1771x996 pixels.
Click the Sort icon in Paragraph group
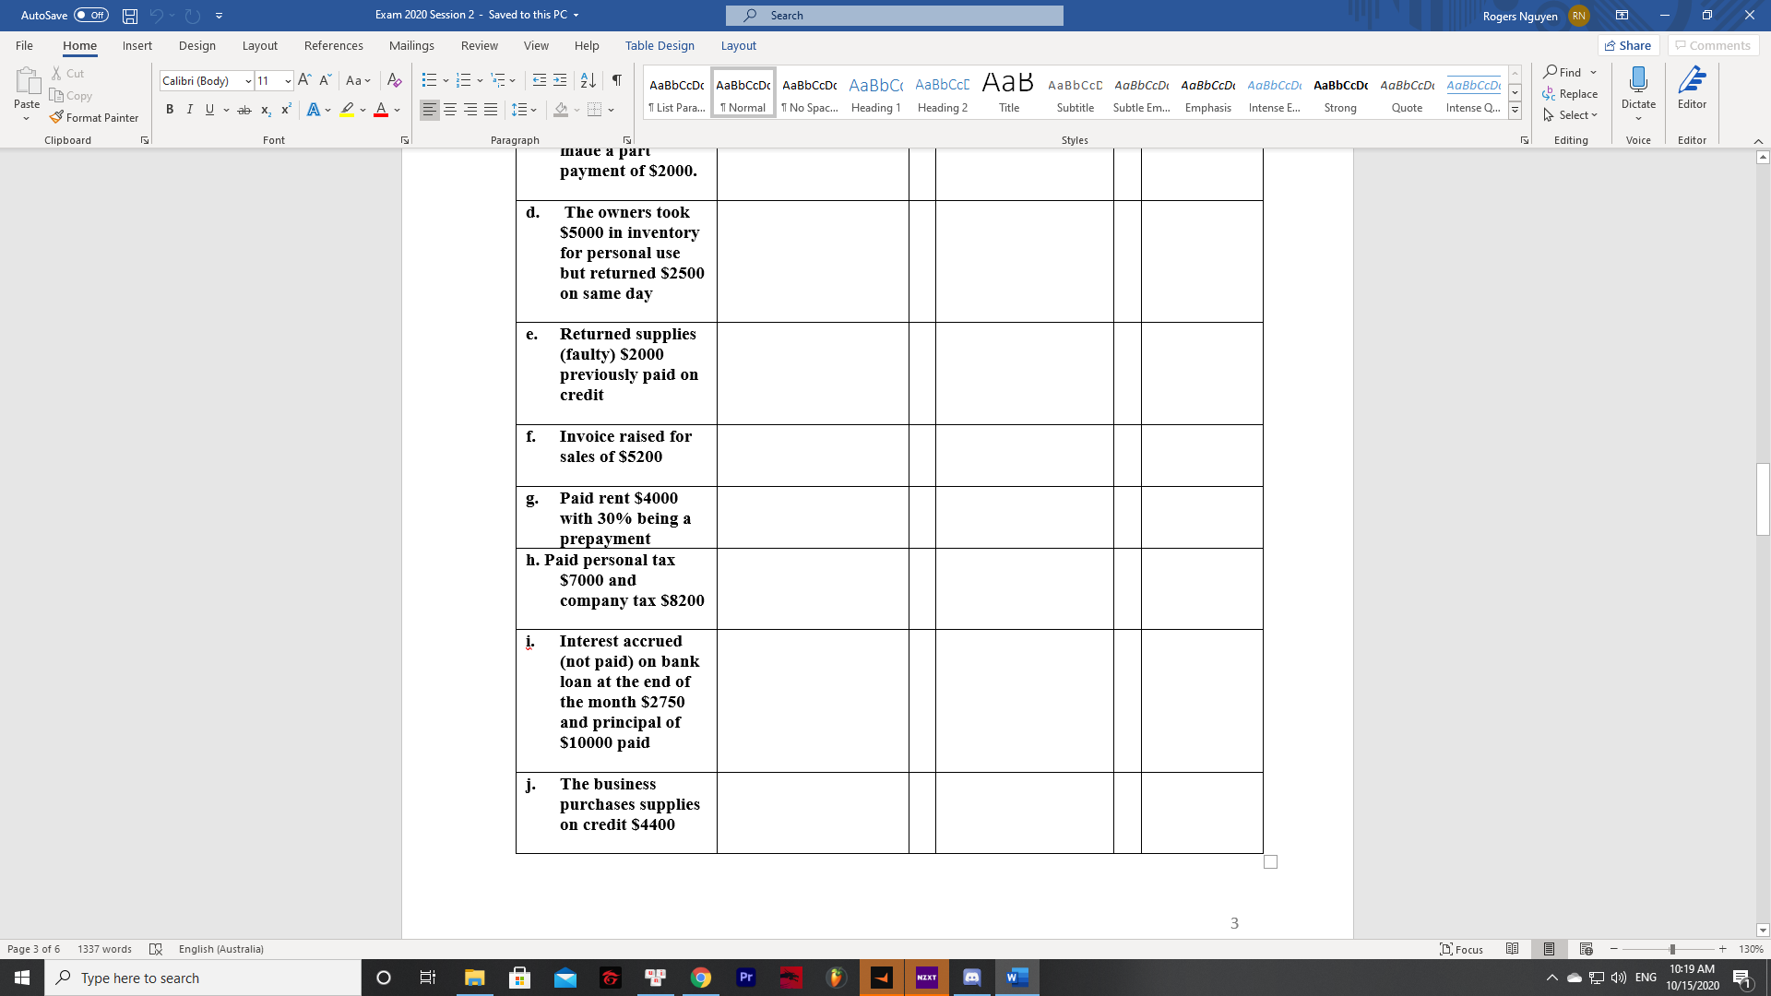588,80
